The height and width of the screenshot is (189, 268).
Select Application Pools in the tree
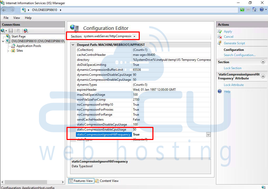pos(29,46)
